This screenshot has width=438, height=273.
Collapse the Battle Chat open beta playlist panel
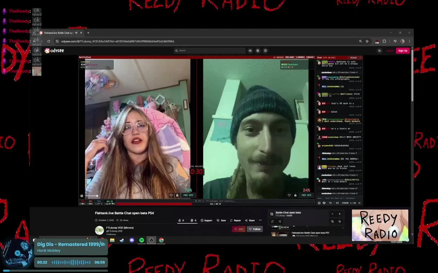[332, 214]
